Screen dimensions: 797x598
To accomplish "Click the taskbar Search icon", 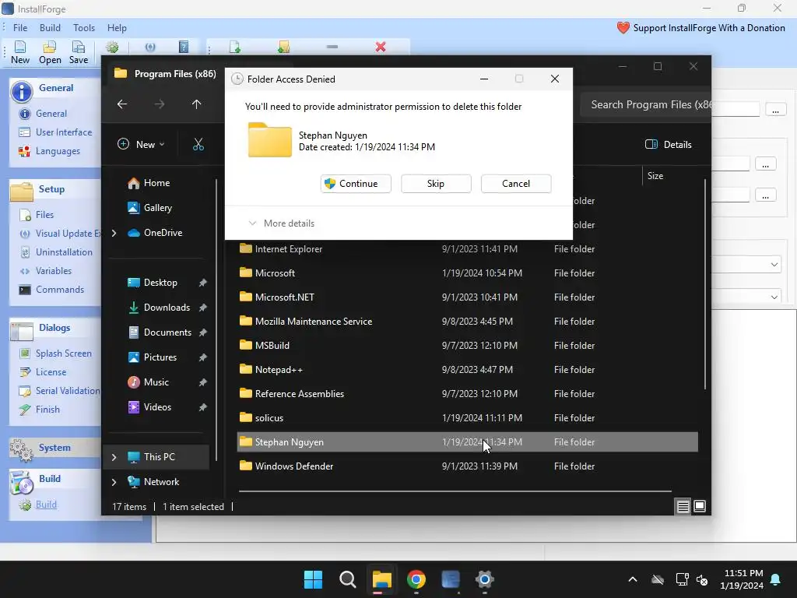I will (348, 579).
